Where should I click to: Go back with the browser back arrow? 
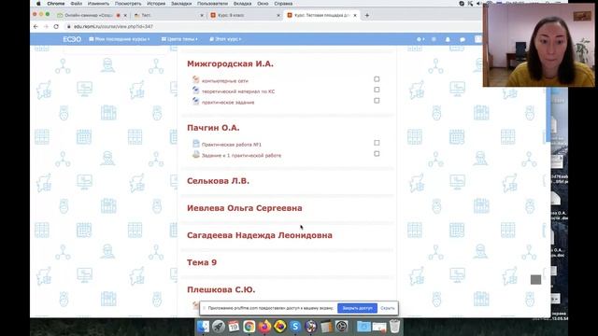36,27
